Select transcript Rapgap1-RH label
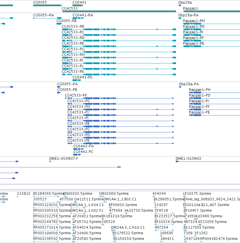The width and height of the screenshot is (240, 243). pos(194,21)
